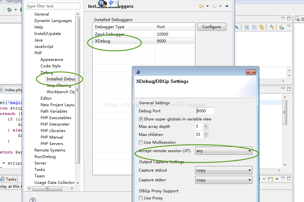Select Usage Data Collector tree item
304x202 pixels.
click(54, 183)
